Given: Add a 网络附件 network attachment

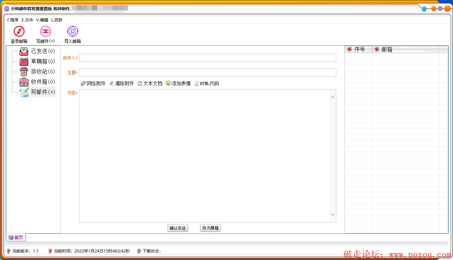Looking at the screenshot, I should pos(93,83).
